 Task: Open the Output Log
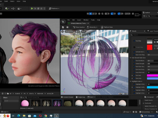pyautogui.click(x=81, y=97)
